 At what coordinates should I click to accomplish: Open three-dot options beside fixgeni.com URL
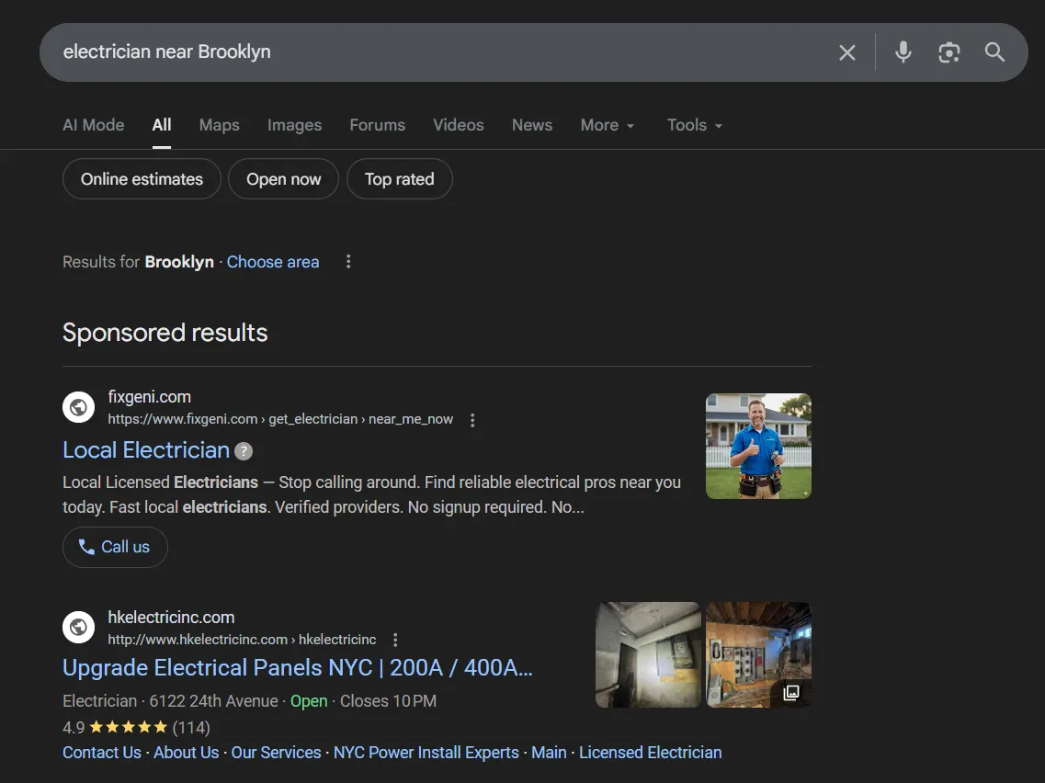472,420
